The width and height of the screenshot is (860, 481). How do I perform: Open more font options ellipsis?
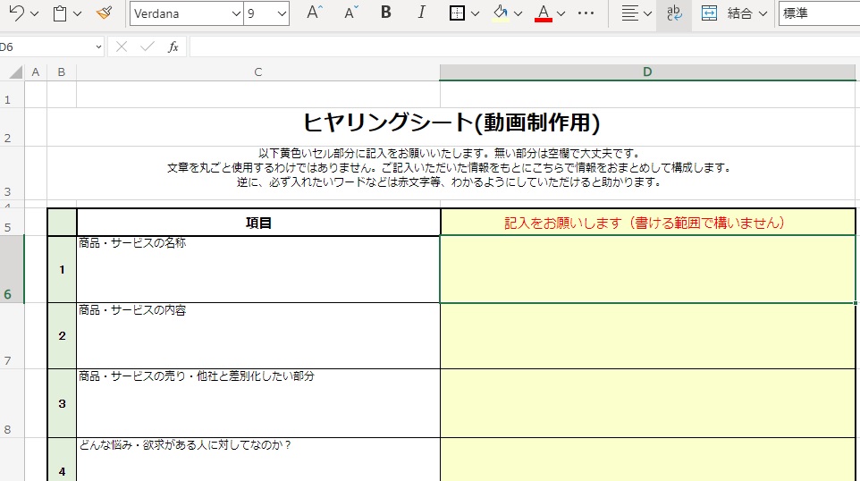pos(586,13)
